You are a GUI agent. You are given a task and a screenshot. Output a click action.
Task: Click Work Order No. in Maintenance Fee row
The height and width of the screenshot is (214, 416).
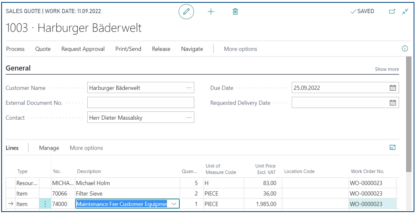(373, 204)
